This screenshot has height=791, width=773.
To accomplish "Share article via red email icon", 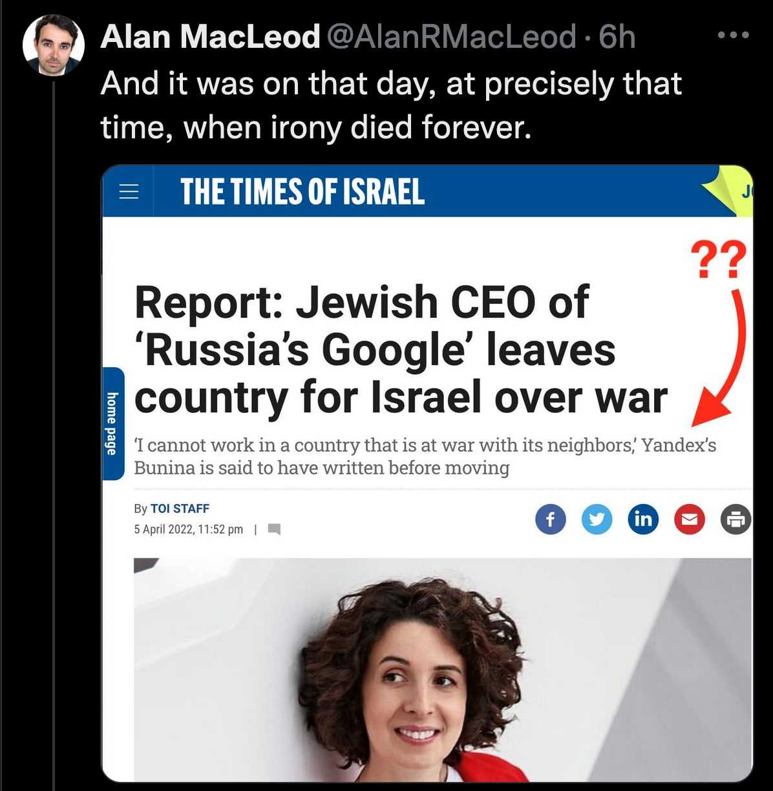I will 690,520.
